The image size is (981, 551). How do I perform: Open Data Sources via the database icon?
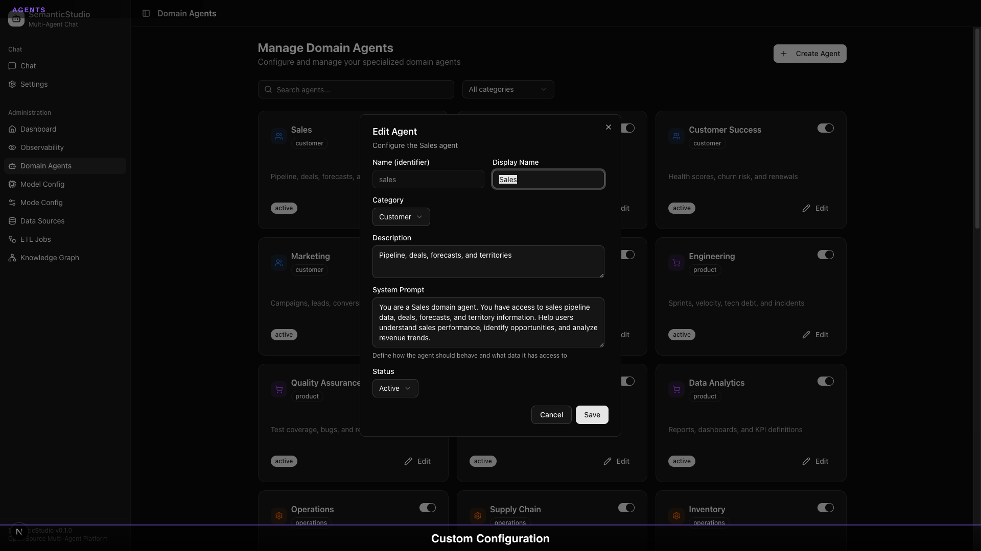pos(12,221)
